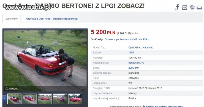Click the 2000 cm³ engine link
Image resolution: width=204 pixels, height=107 pixels.
pos(134,68)
